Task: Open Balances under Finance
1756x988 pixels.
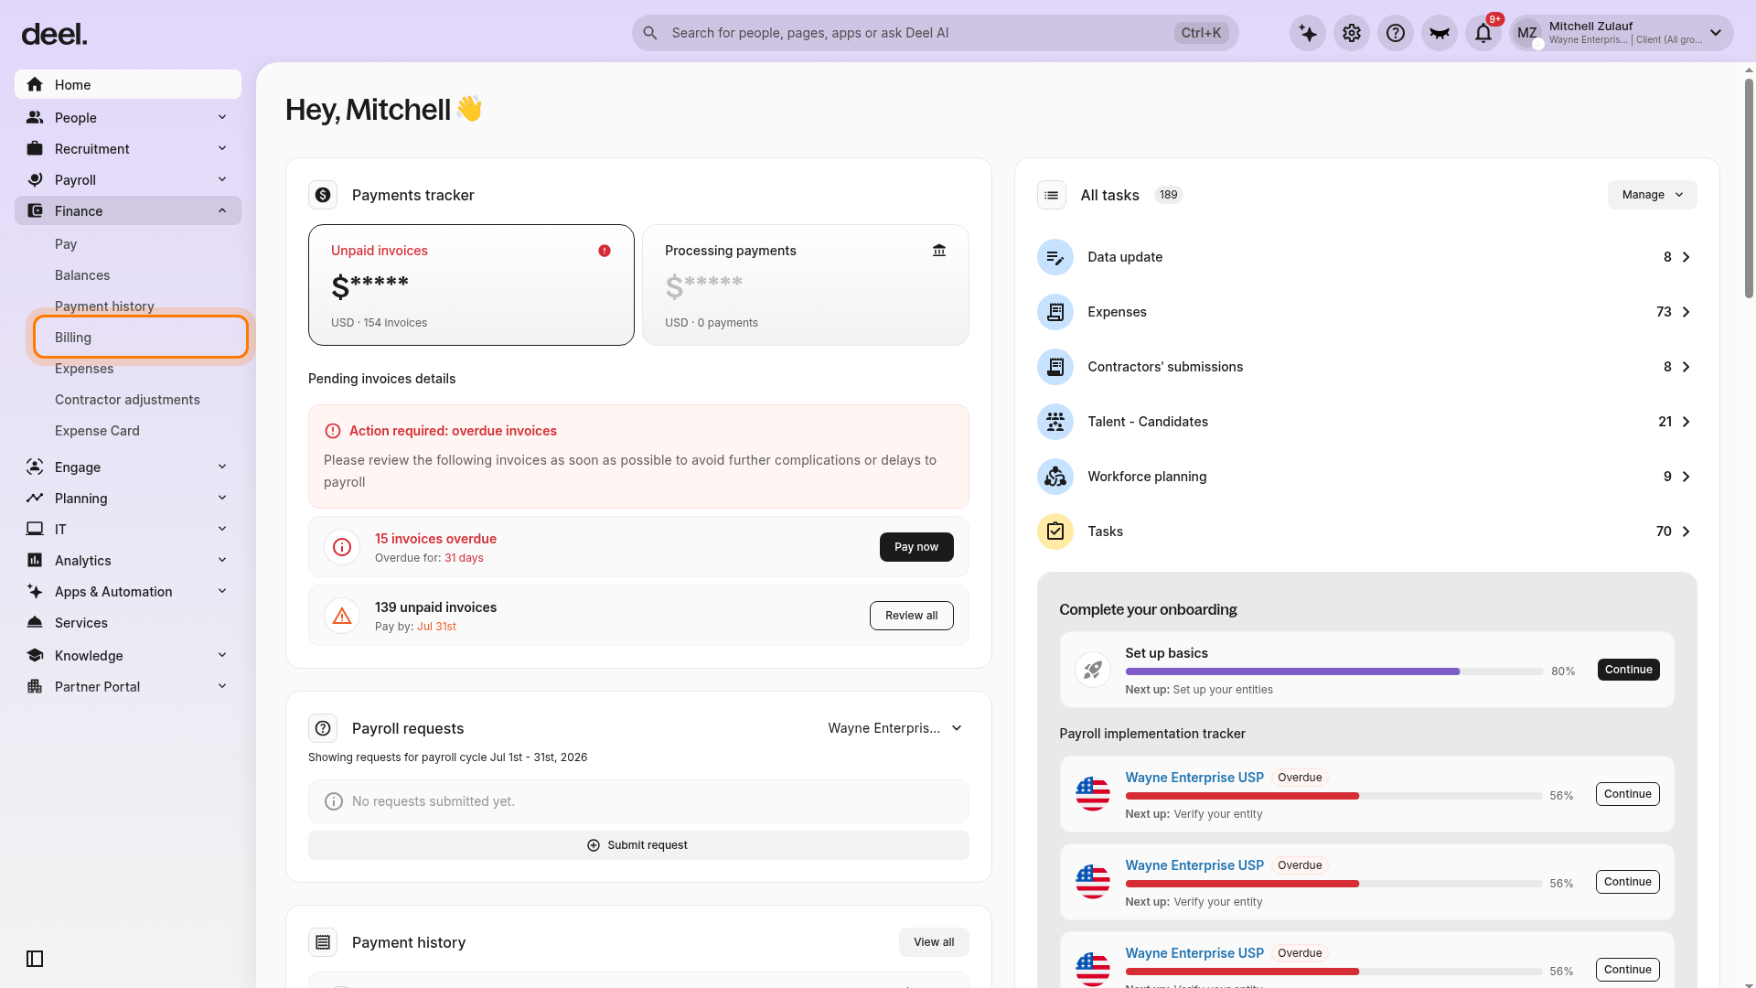Action: [82, 275]
